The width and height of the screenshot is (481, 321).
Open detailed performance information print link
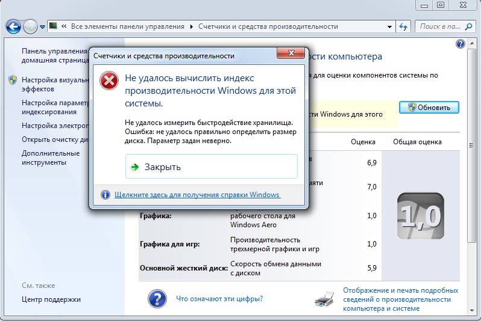(401, 299)
